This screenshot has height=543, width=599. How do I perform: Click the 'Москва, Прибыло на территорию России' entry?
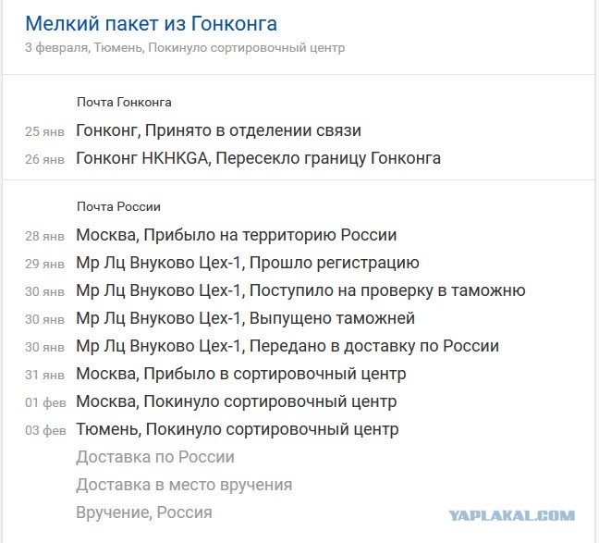click(236, 235)
